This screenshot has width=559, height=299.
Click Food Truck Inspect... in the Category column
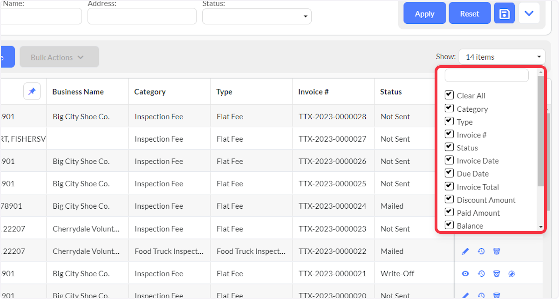(169, 251)
